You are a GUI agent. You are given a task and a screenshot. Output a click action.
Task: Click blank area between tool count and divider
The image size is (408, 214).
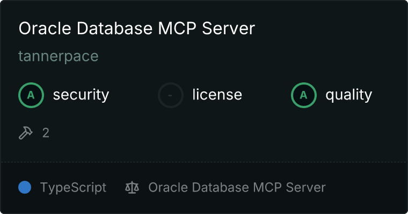coord(204,150)
